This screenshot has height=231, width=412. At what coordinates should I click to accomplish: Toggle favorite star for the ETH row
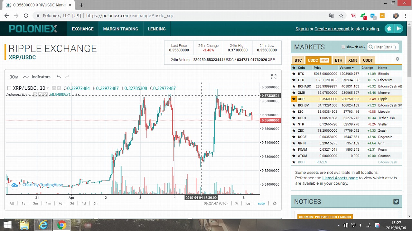(294, 80)
